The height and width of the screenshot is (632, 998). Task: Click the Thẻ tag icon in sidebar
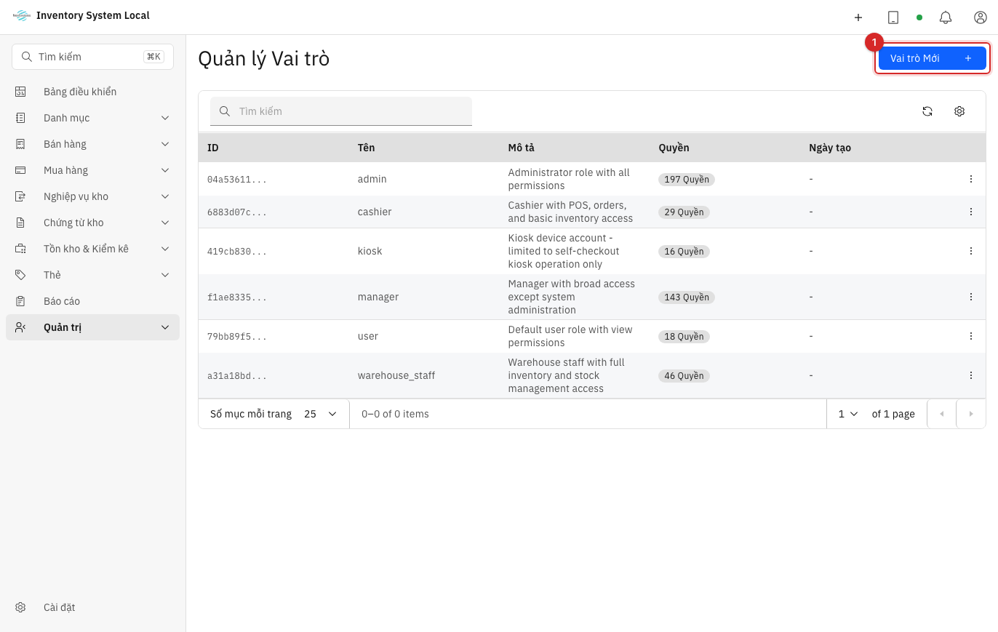click(20, 275)
